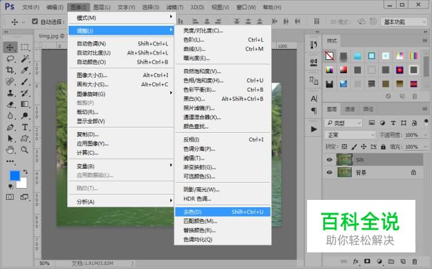Select the Gradient tool
Image resolution: width=432 pixels, height=269 pixels.
[x=25, y=104]
